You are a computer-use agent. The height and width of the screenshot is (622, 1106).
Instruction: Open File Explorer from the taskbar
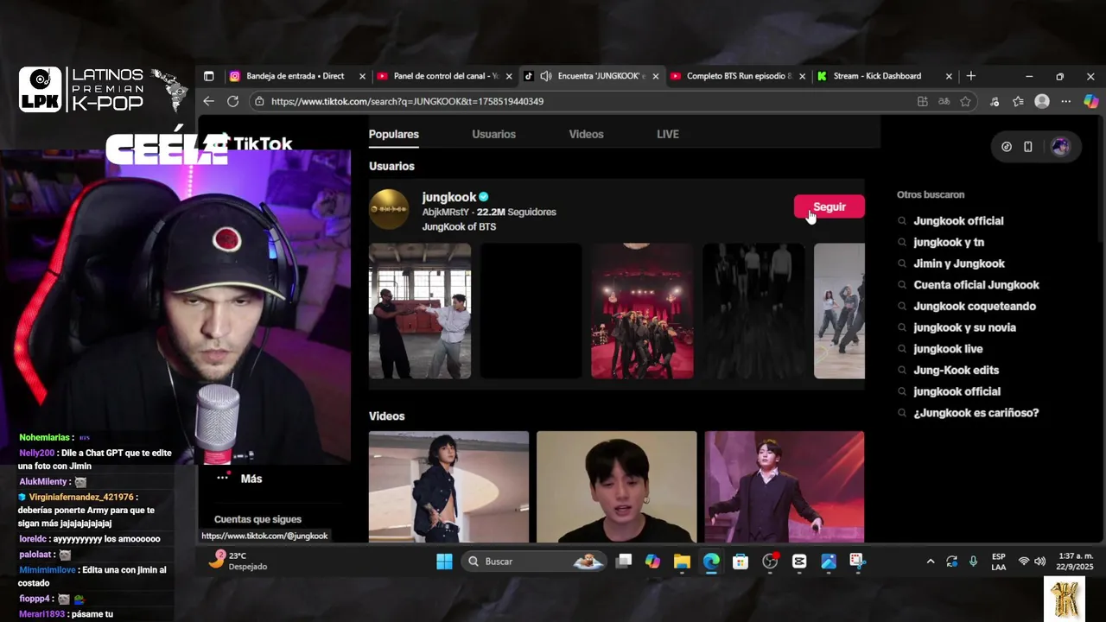click(682, 562)
